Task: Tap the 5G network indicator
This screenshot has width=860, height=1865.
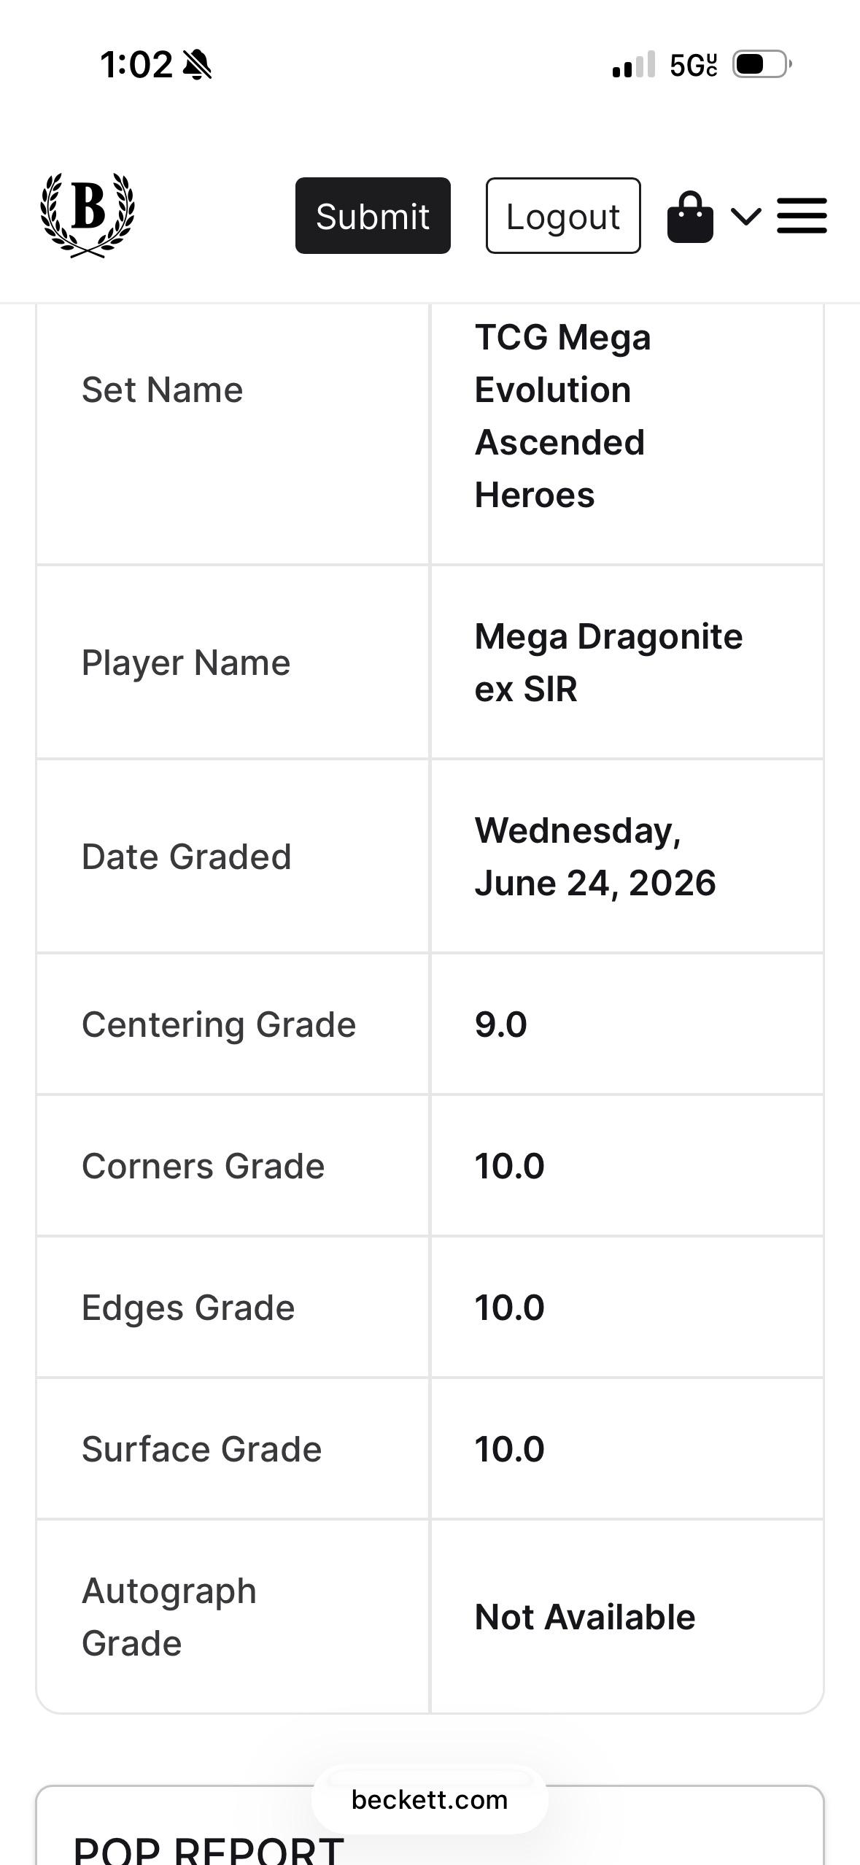Action: [693, 65]
